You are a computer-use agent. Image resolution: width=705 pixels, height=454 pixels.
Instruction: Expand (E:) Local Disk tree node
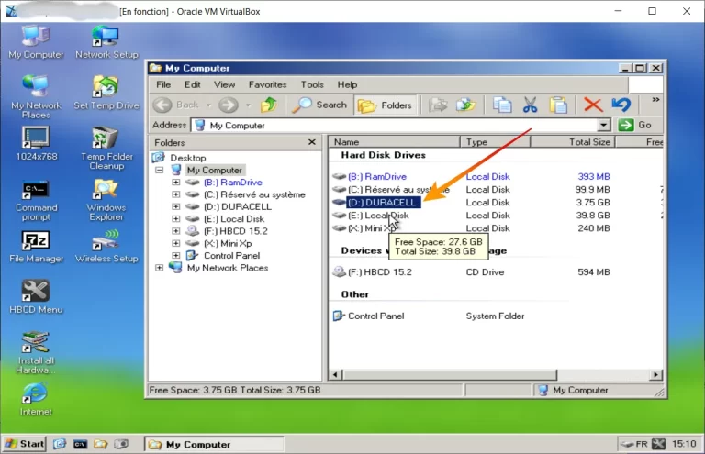tap(176, 218)
